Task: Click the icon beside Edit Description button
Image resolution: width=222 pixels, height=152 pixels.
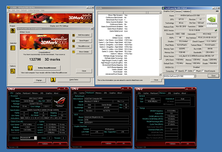Action: (74, 35)
